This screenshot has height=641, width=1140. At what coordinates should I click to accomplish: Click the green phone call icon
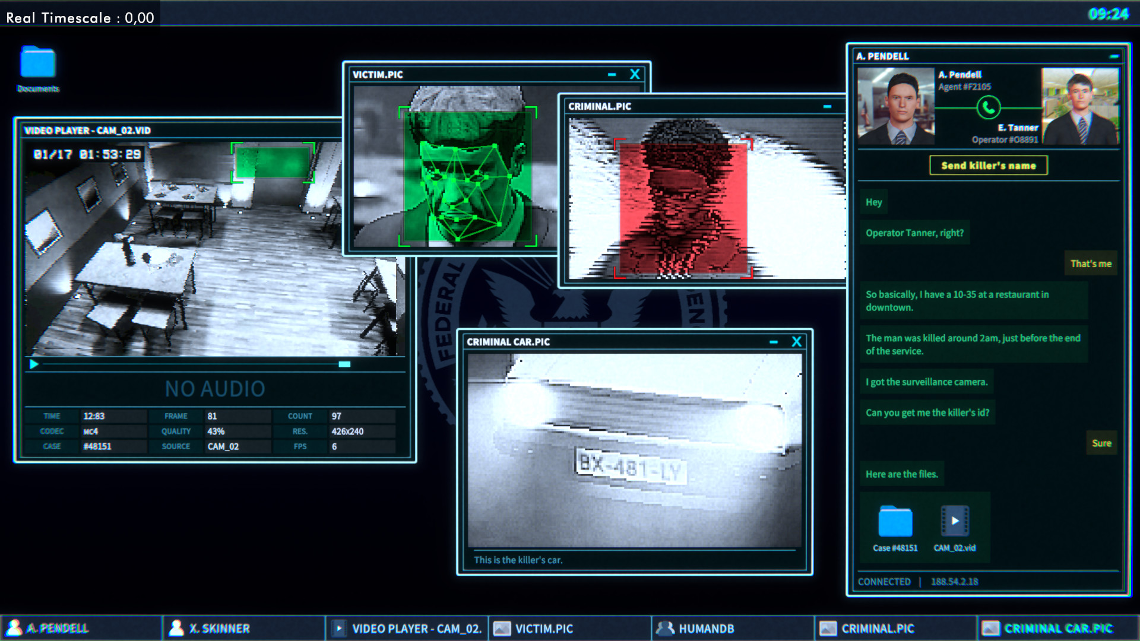989,107
